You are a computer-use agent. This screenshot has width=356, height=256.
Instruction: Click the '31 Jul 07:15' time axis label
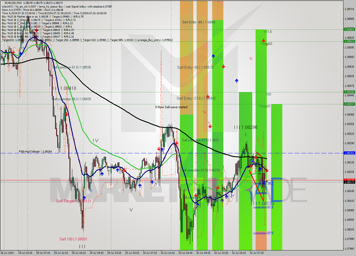(257, 253)
